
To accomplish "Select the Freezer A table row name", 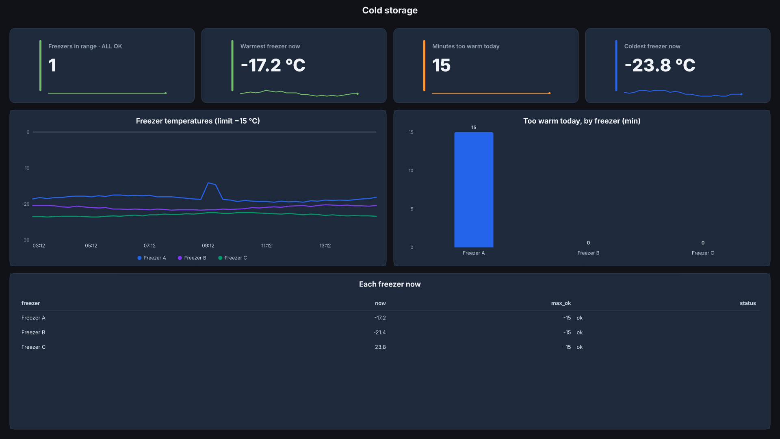I will click(33, 318).
